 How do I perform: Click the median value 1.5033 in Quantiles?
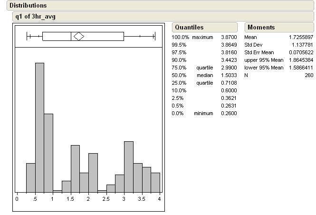coord(229,75)
